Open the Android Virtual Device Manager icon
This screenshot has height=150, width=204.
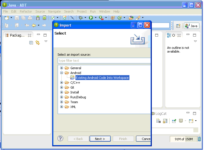pos(44,18)
